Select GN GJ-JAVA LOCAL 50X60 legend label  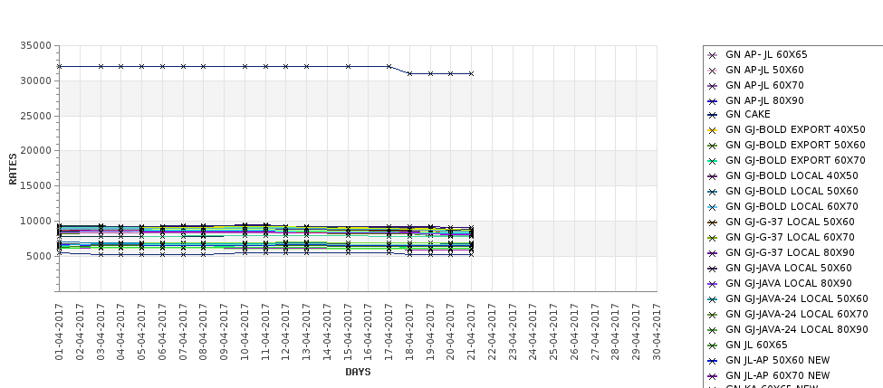coord(789,269)
